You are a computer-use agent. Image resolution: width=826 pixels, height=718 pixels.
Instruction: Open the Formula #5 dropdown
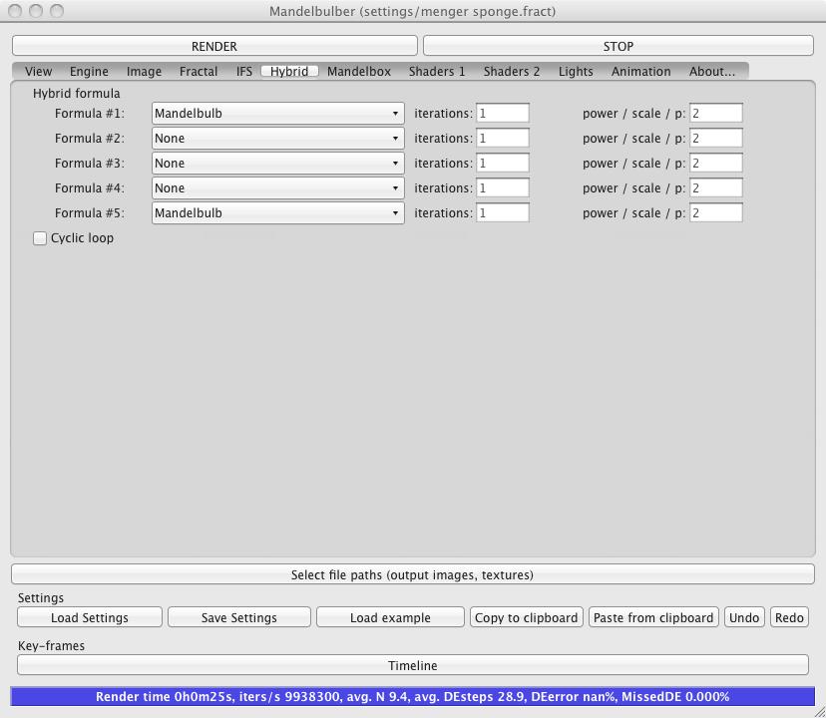coord(277,213)
